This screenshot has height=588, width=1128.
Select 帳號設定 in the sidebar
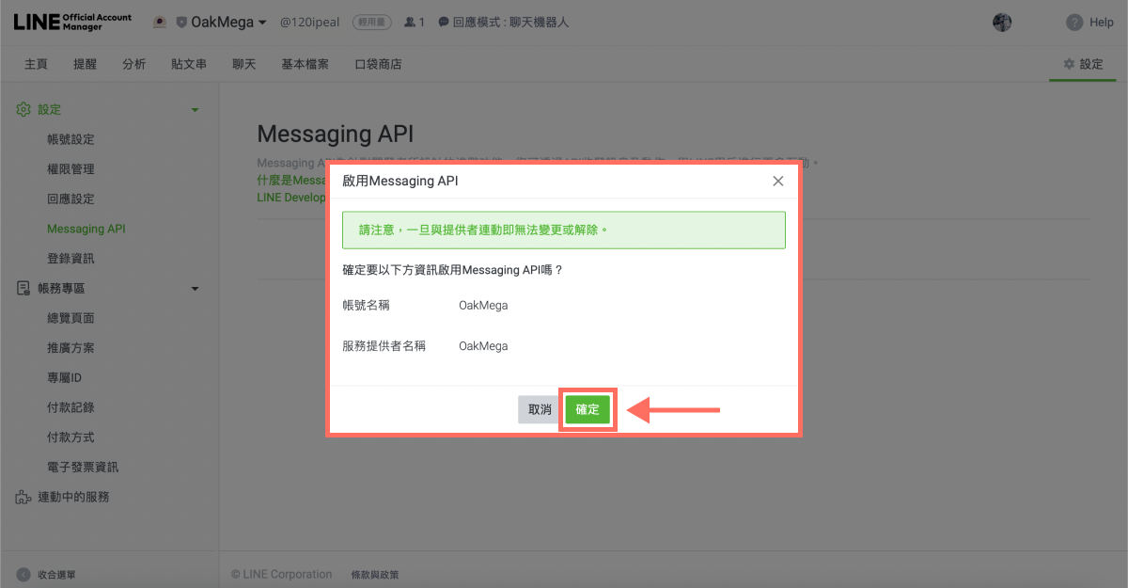70,139
